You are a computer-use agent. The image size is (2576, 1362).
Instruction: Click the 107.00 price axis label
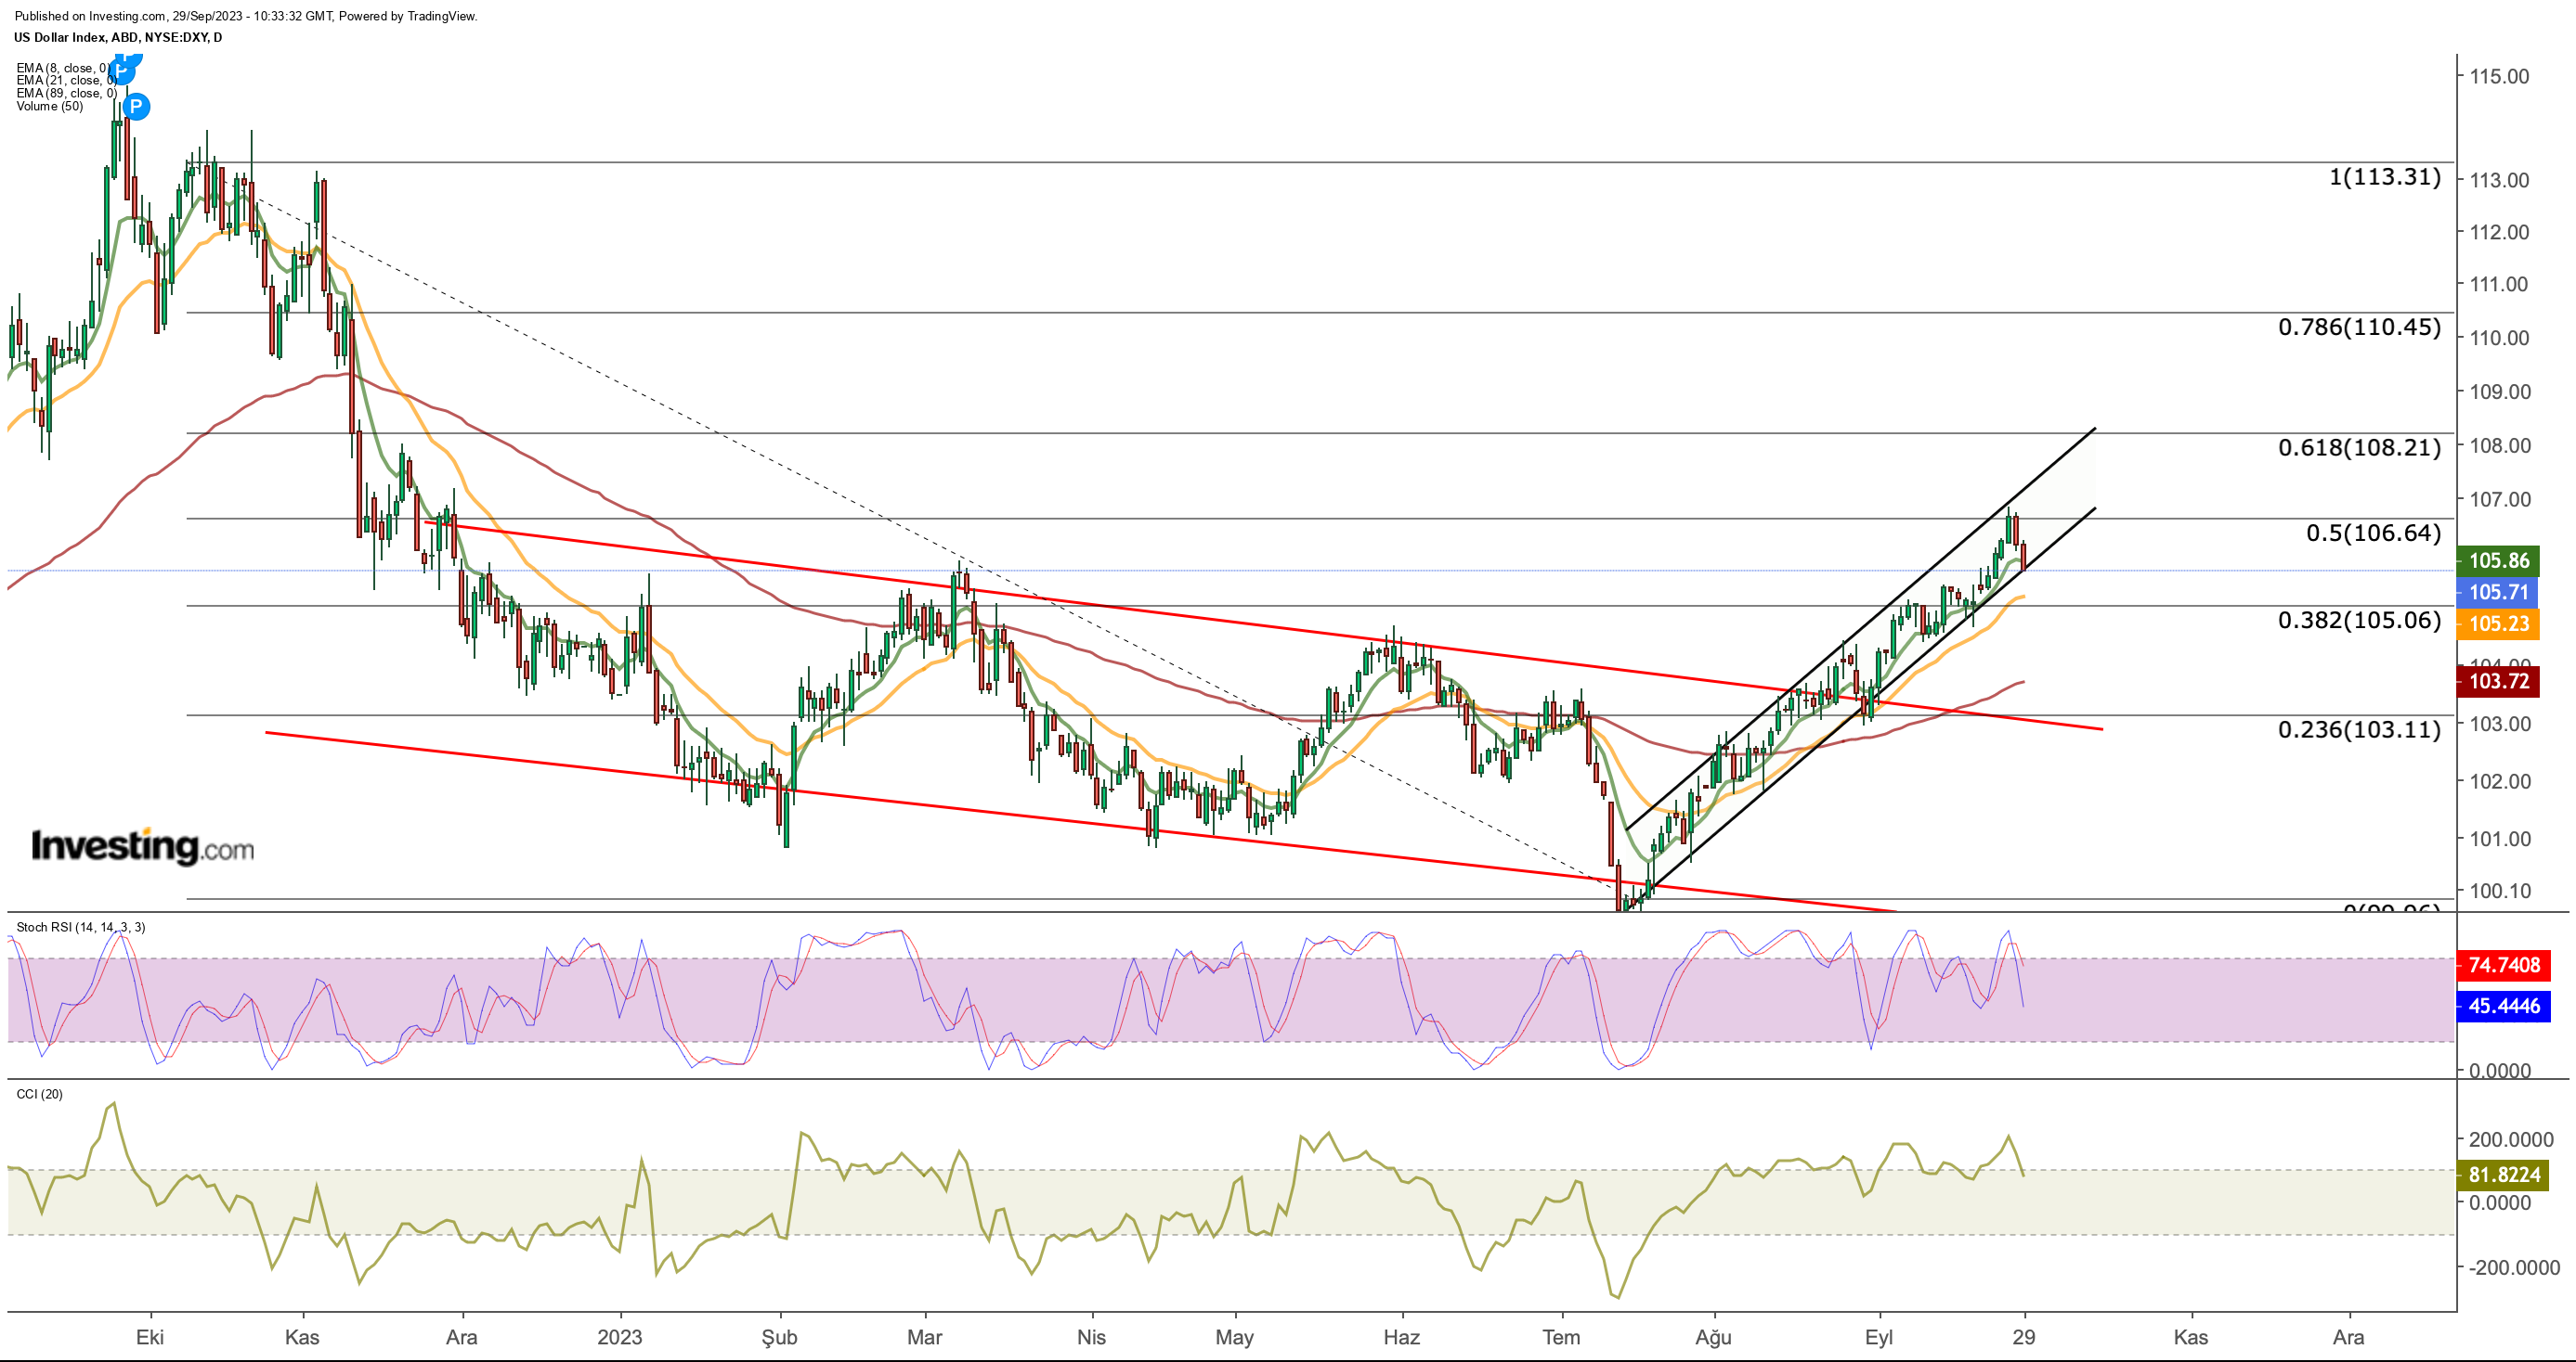[2499, 500]
